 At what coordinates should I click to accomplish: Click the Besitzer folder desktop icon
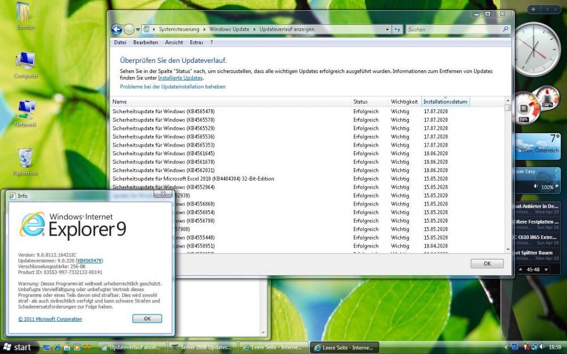pyautogui.click(x=25, y=12)
